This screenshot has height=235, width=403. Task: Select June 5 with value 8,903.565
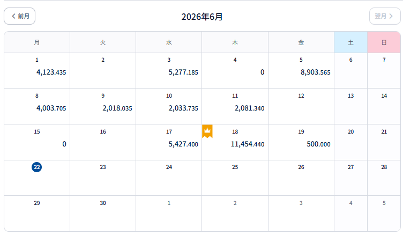pos(301,70)
